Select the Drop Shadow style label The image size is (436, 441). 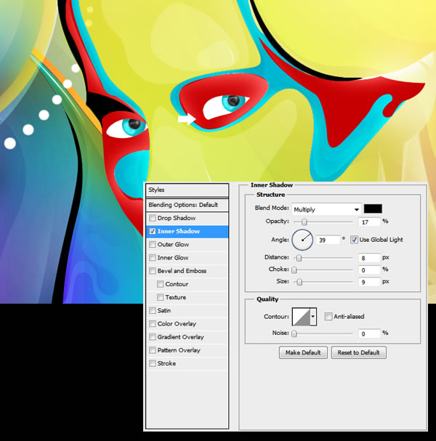pyautogui.click(x=177, y=218)
